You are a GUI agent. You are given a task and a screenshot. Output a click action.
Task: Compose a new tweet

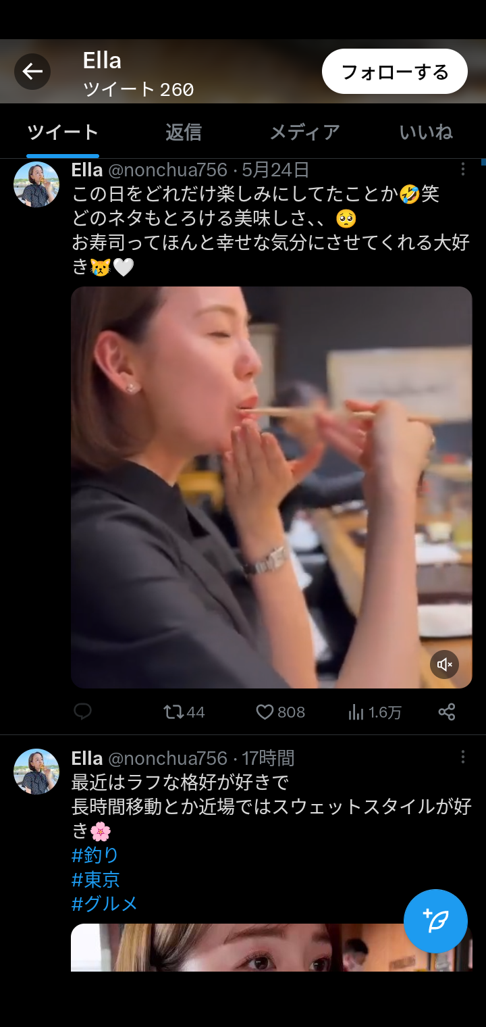435,921
